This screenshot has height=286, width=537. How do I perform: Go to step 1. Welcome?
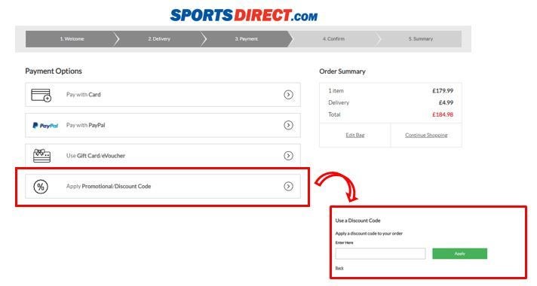tap(72, 39)
